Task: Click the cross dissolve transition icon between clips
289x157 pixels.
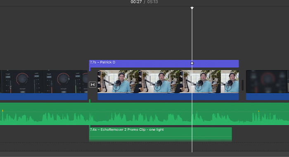Action: click(92, 85)
